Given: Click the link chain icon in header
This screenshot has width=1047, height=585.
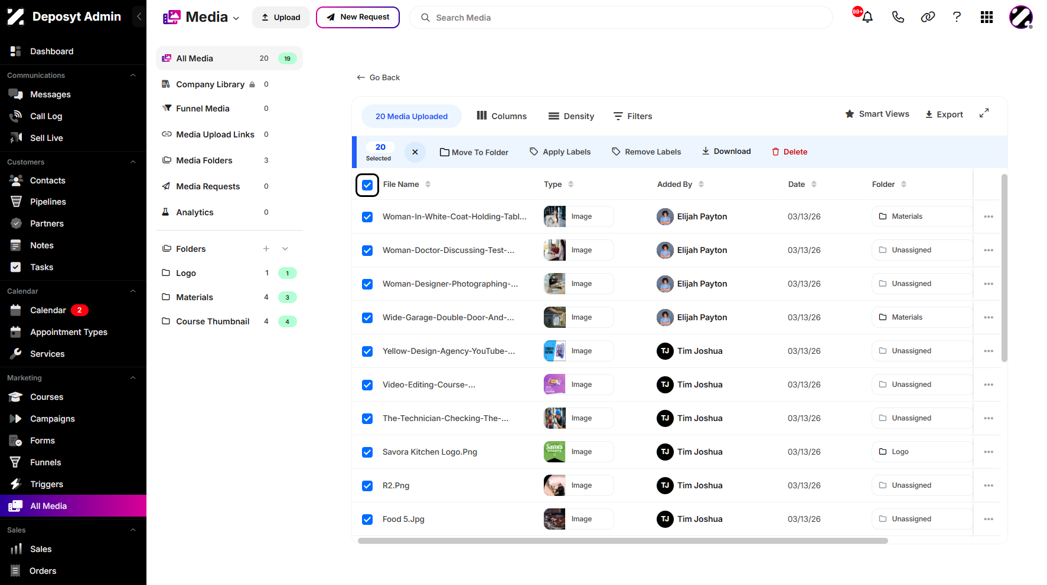Looking at the screenshot, I should click(x=928, y=17).
